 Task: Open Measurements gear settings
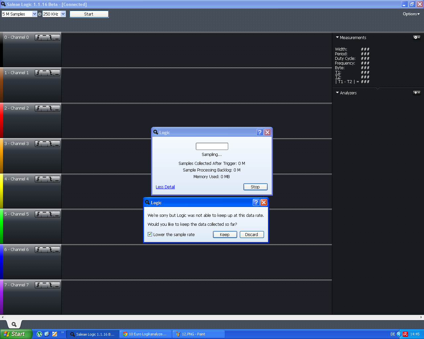[x=416, y=37]
